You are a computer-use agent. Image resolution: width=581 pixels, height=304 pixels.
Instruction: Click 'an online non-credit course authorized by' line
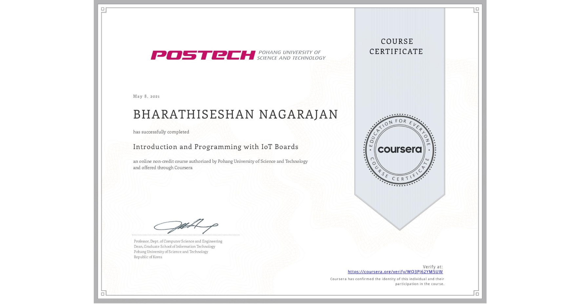pyautogui.click(x=220, y=161)
